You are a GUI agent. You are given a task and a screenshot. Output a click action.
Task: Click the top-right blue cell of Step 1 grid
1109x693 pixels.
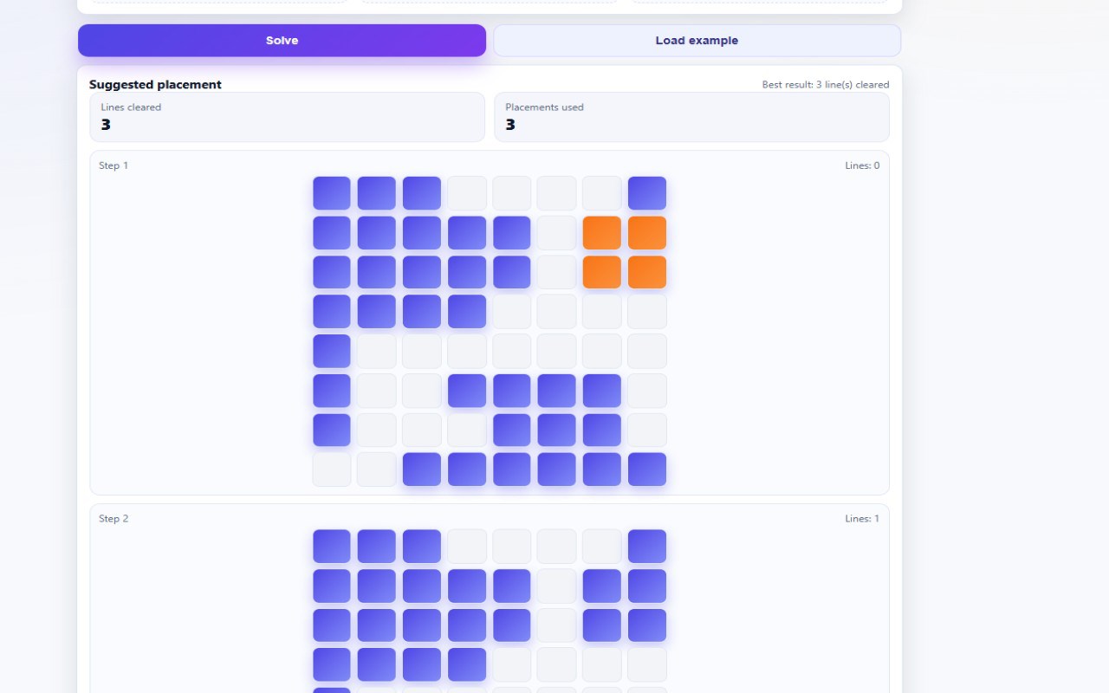click(647, 193)
